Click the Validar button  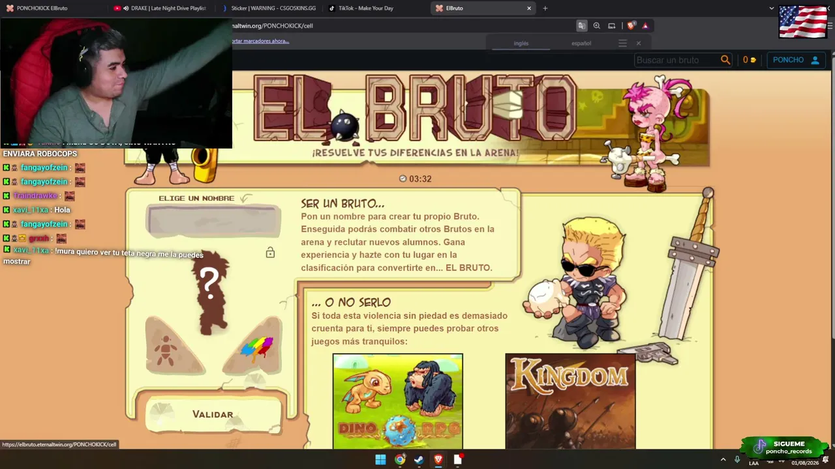213,414
